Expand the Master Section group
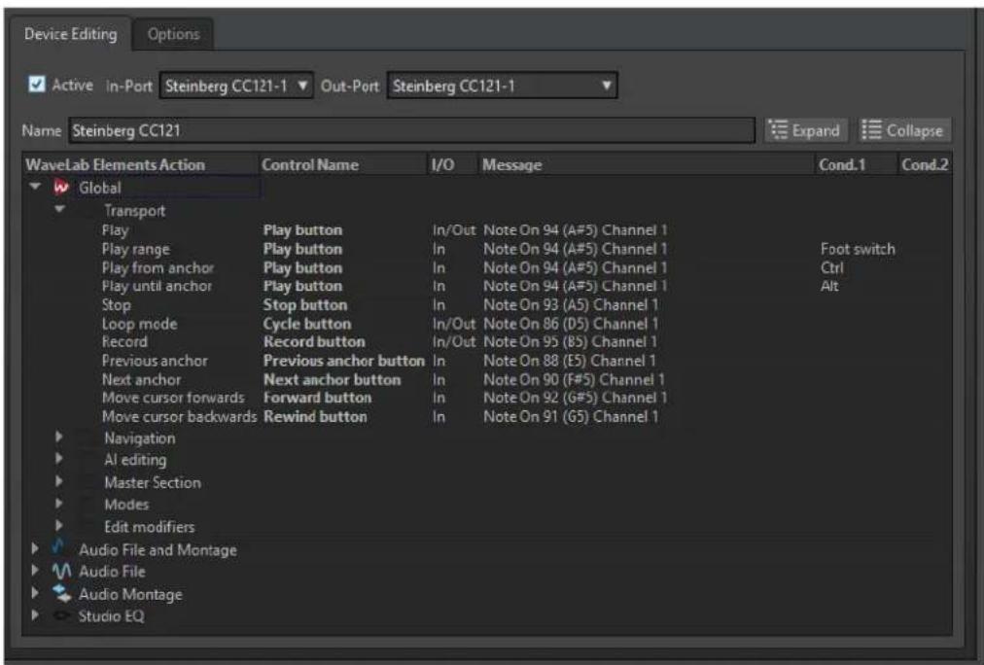The width and height of the screenshot is (984, 665). tap(59, 481)
